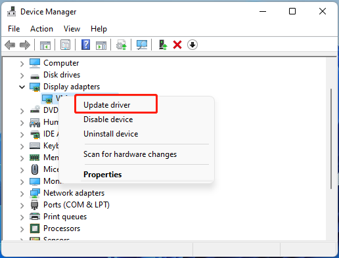Click the Disk drives category icon
Image resolution: width=339 pixels, height=258 pixels.
point(35,76)
